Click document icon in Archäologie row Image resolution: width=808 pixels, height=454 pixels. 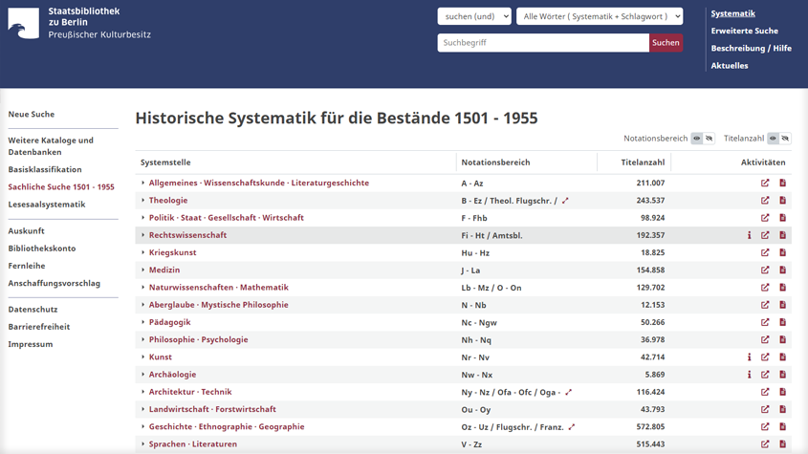(783, 375)
